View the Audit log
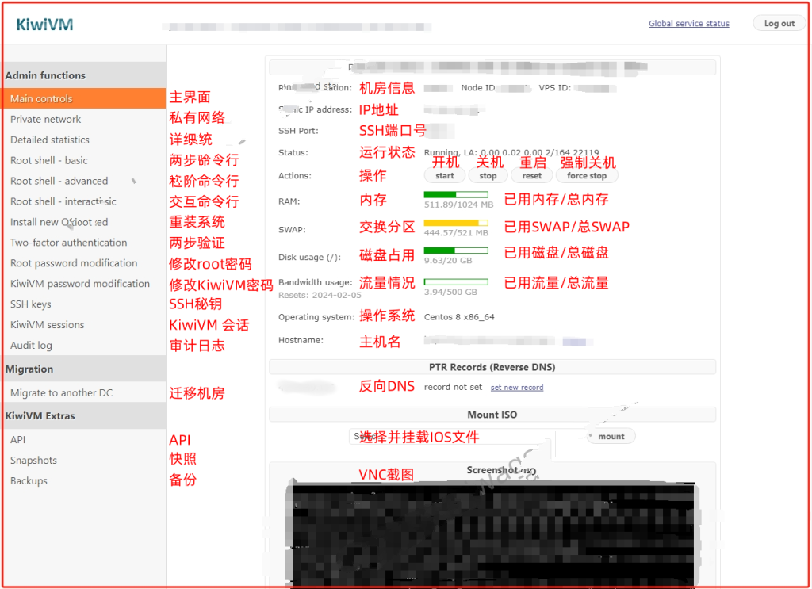Screen dimensions: 812x589 pyautogui.click(x=31, y=346)
